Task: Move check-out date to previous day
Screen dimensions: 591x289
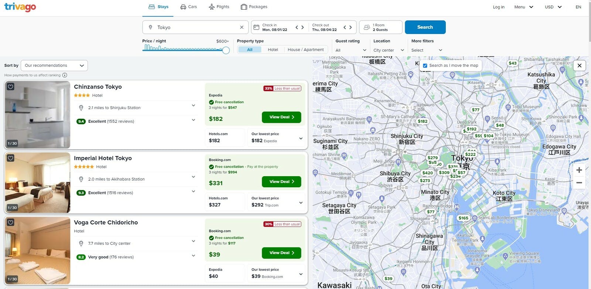Action: [x=345, y=27]
